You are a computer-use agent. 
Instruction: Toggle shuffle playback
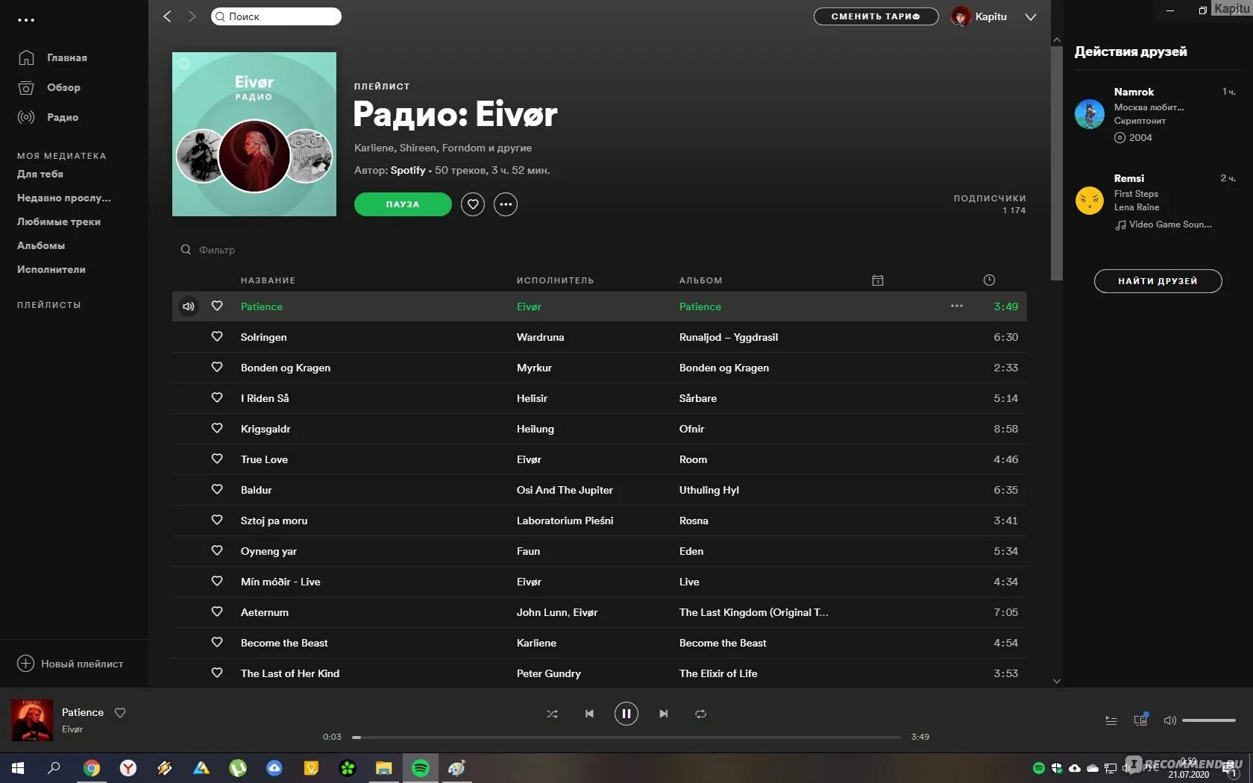coord(552,714)
